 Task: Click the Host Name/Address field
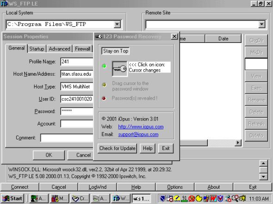[77, 74]
